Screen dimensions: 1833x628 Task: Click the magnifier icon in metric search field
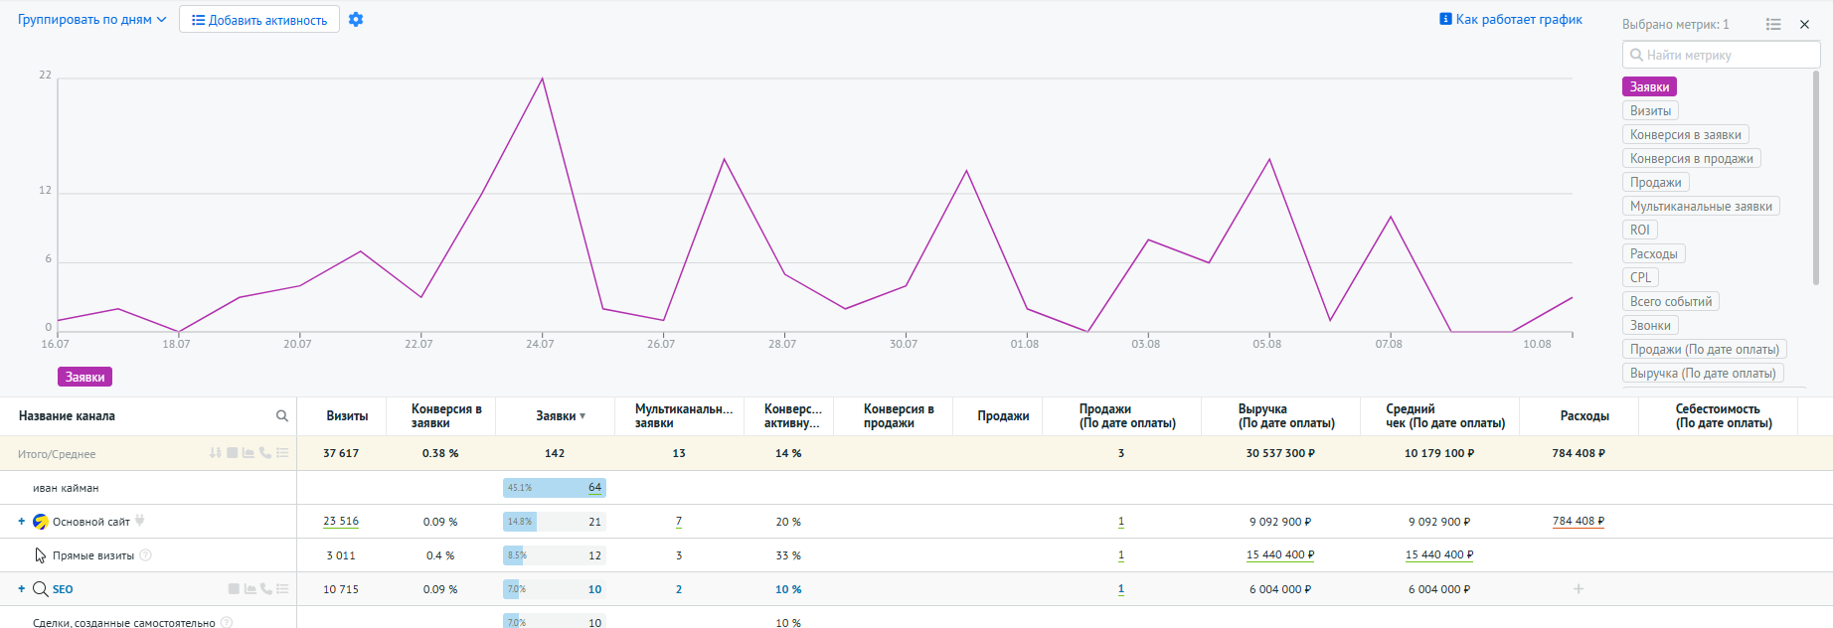coord(1636,55)
